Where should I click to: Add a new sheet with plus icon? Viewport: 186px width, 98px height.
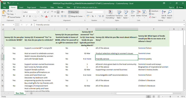31,93
